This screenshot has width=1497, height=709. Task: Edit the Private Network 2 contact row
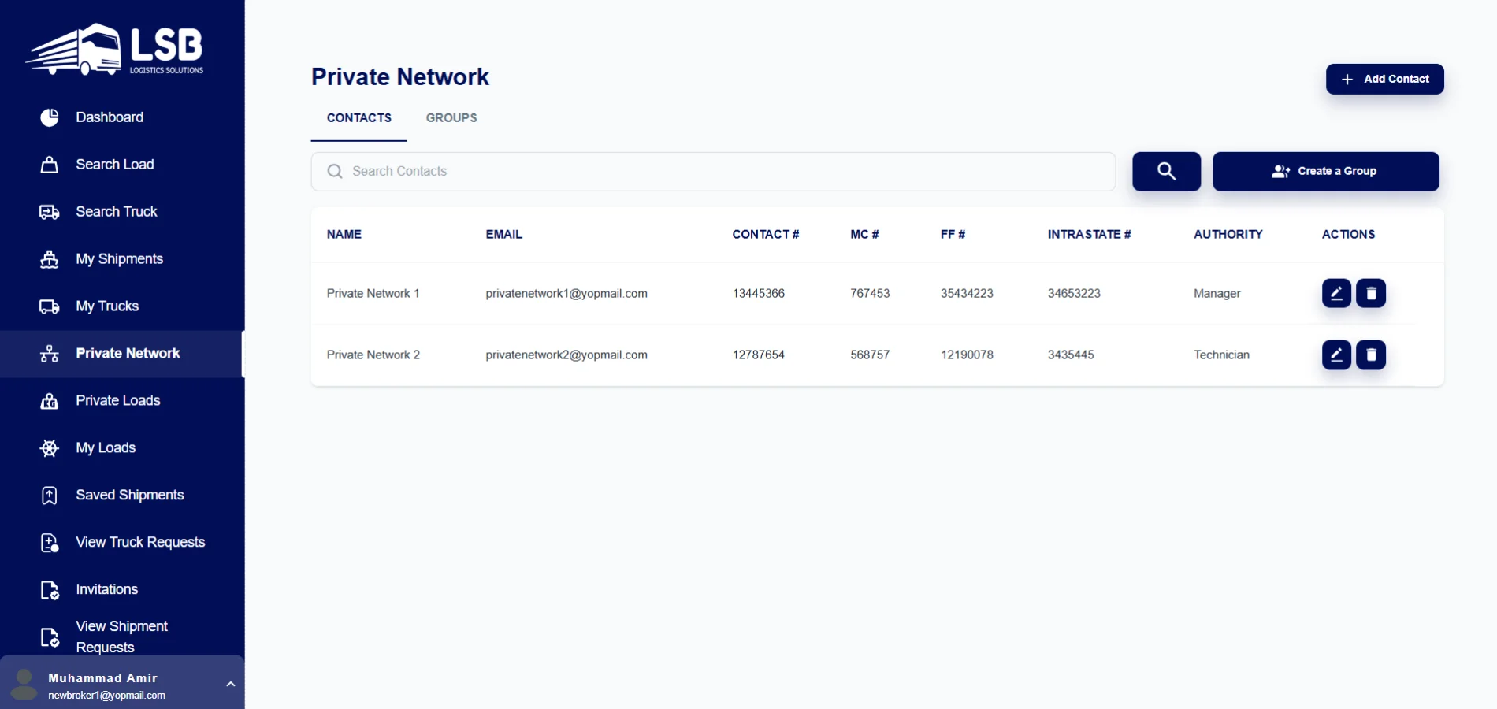(1335, 354)
